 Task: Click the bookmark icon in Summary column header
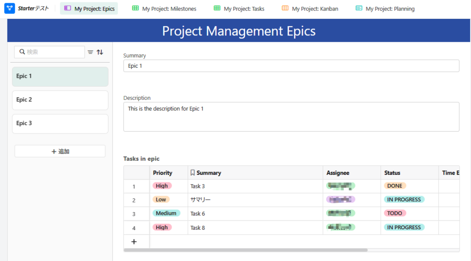(193, 173)
